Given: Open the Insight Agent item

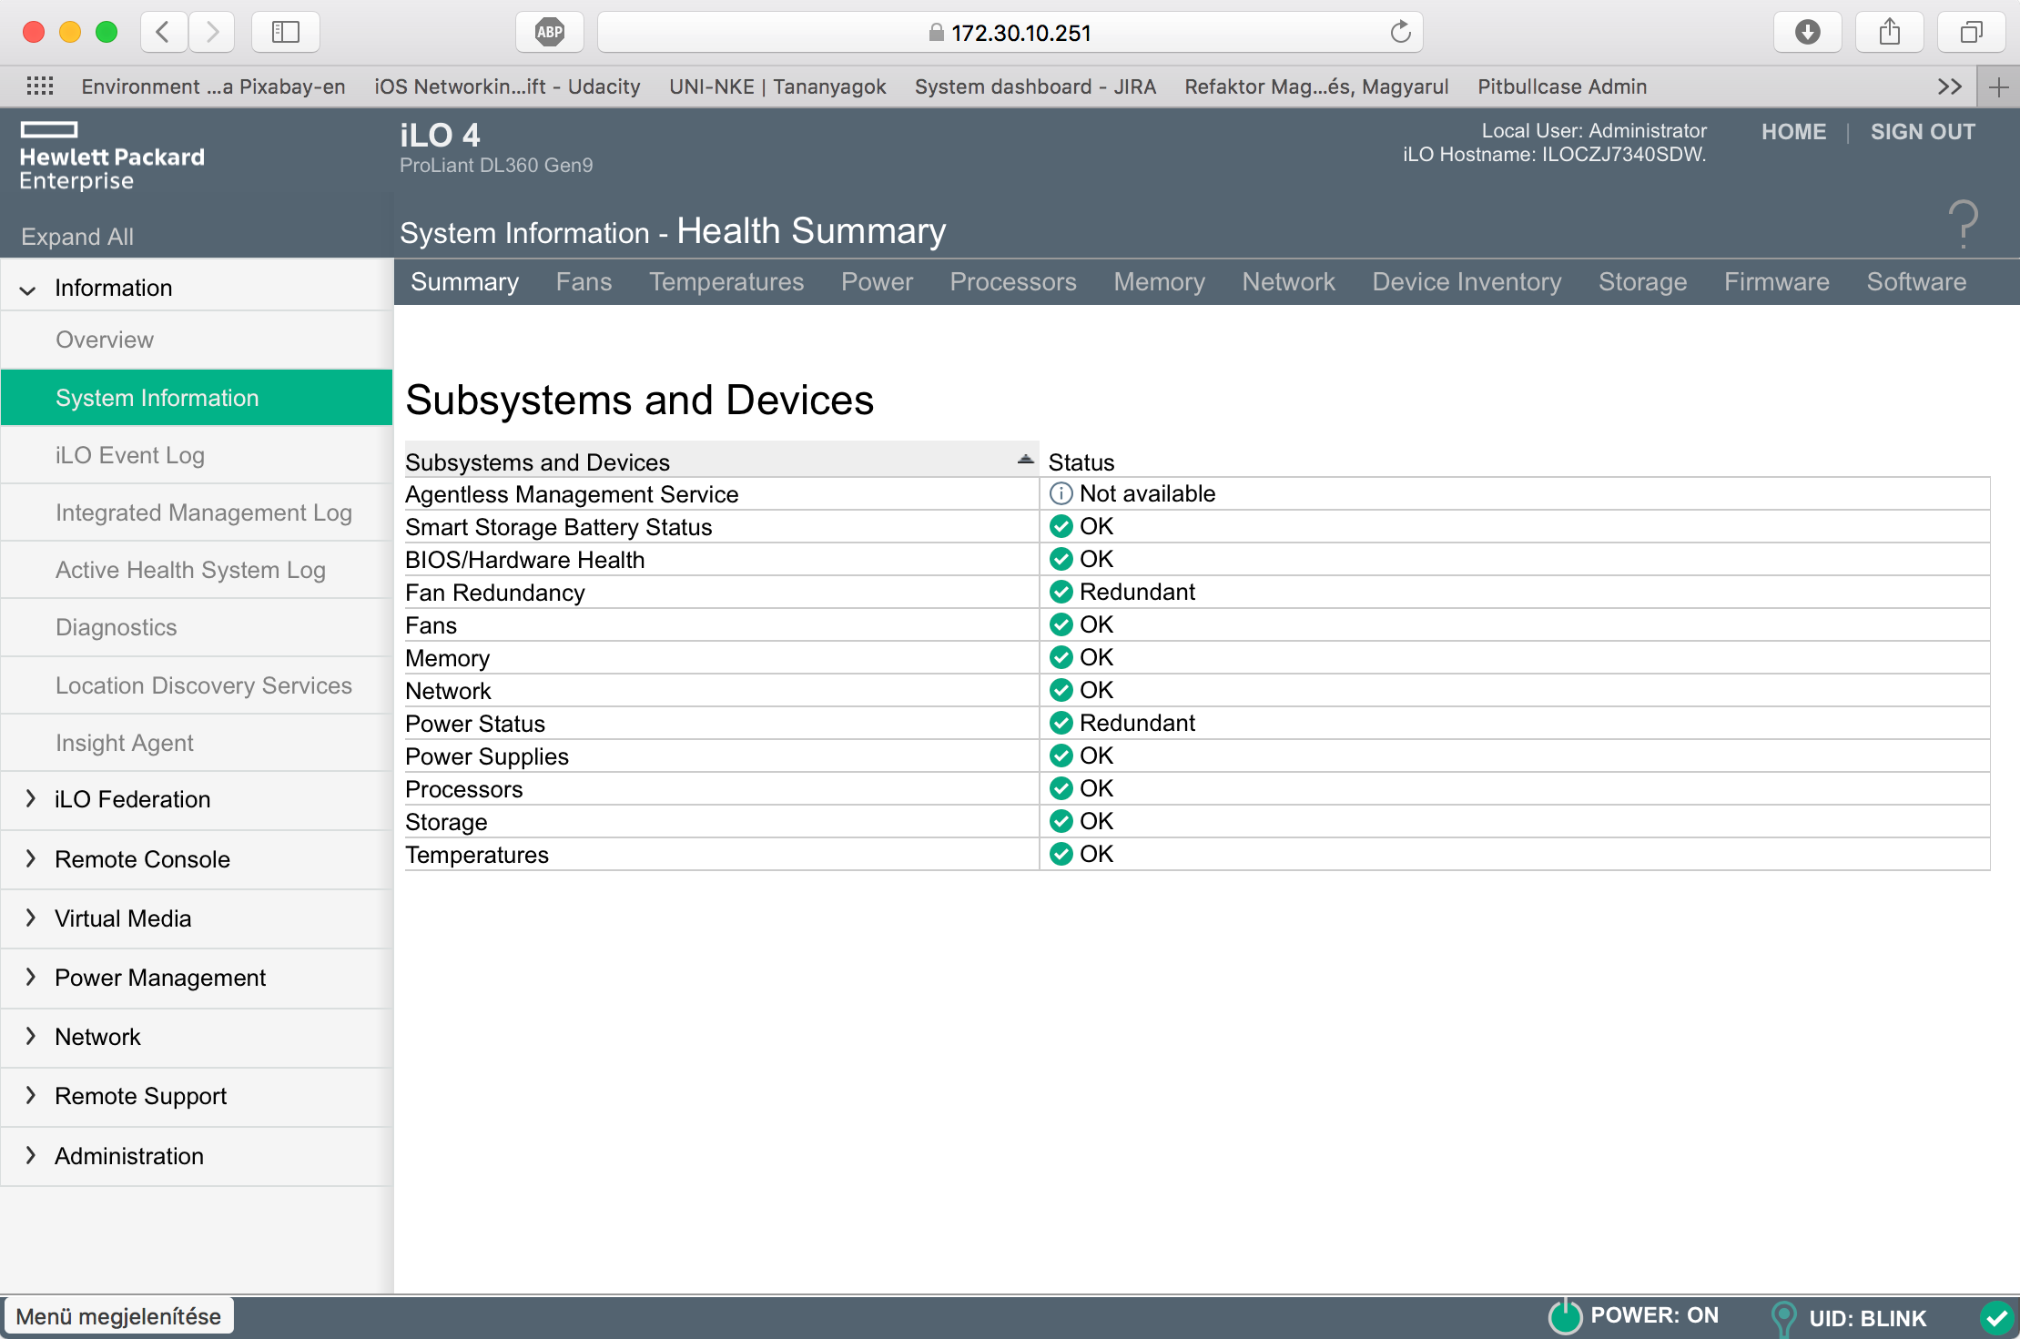Looking at the screenshot, I should 197,743.
